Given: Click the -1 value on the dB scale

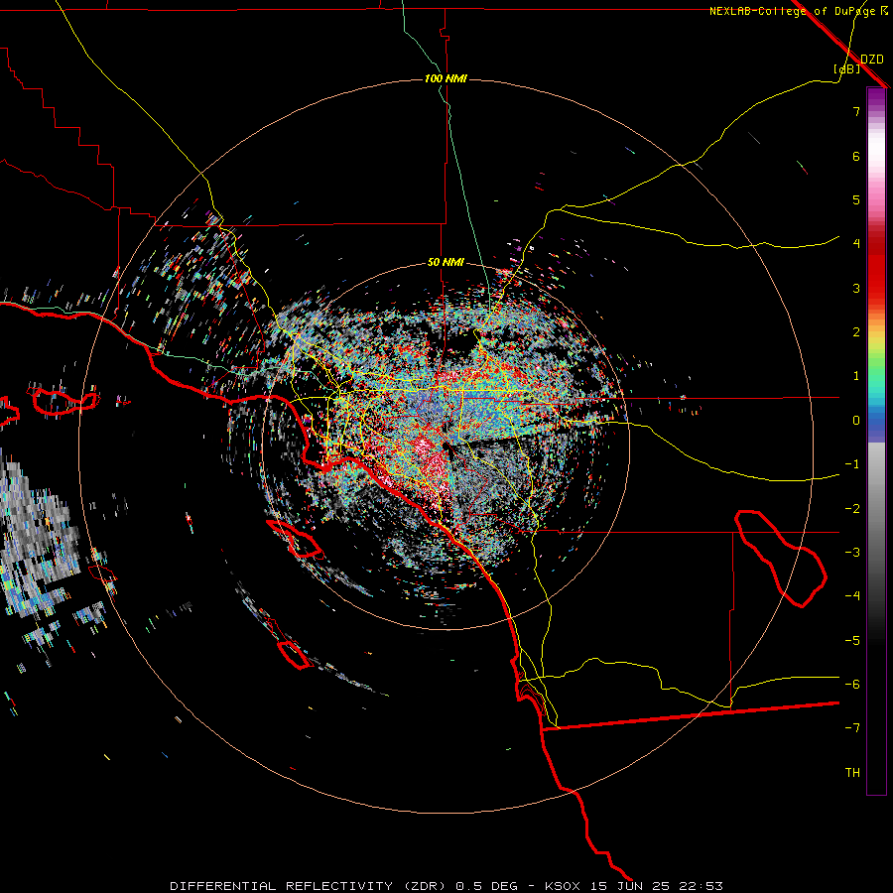Looking at the screenshot, I should 852,464.
